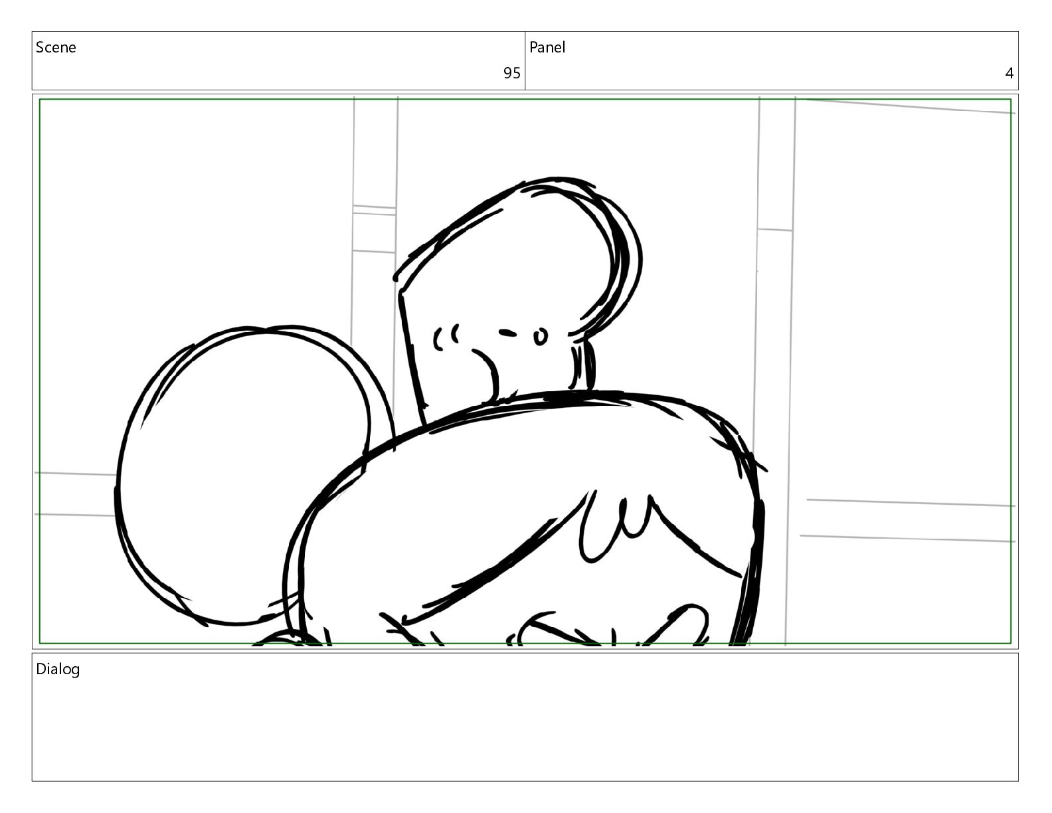Click the Scene label text

(x=56, y=47)
